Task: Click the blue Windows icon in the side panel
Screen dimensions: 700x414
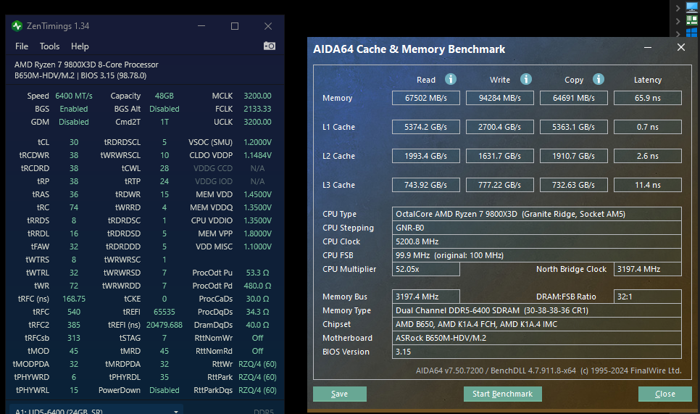Action: pyautogui.click(x=691, y=33)
